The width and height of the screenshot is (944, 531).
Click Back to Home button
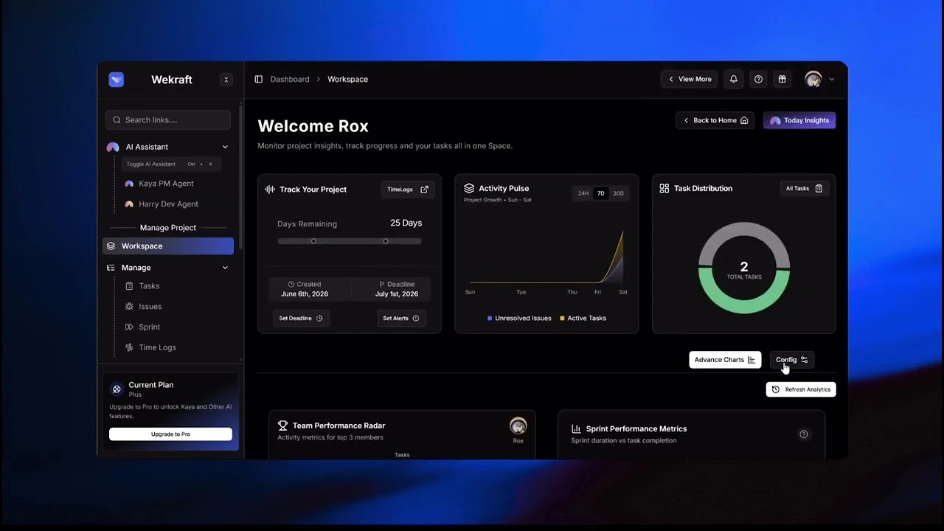click(715, 120)
